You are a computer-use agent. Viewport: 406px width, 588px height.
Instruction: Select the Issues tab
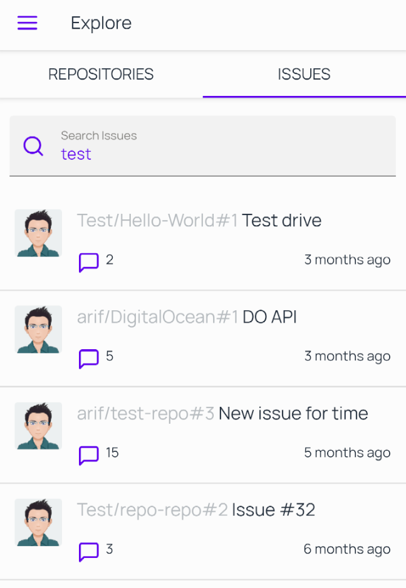(x=304, y=74)
